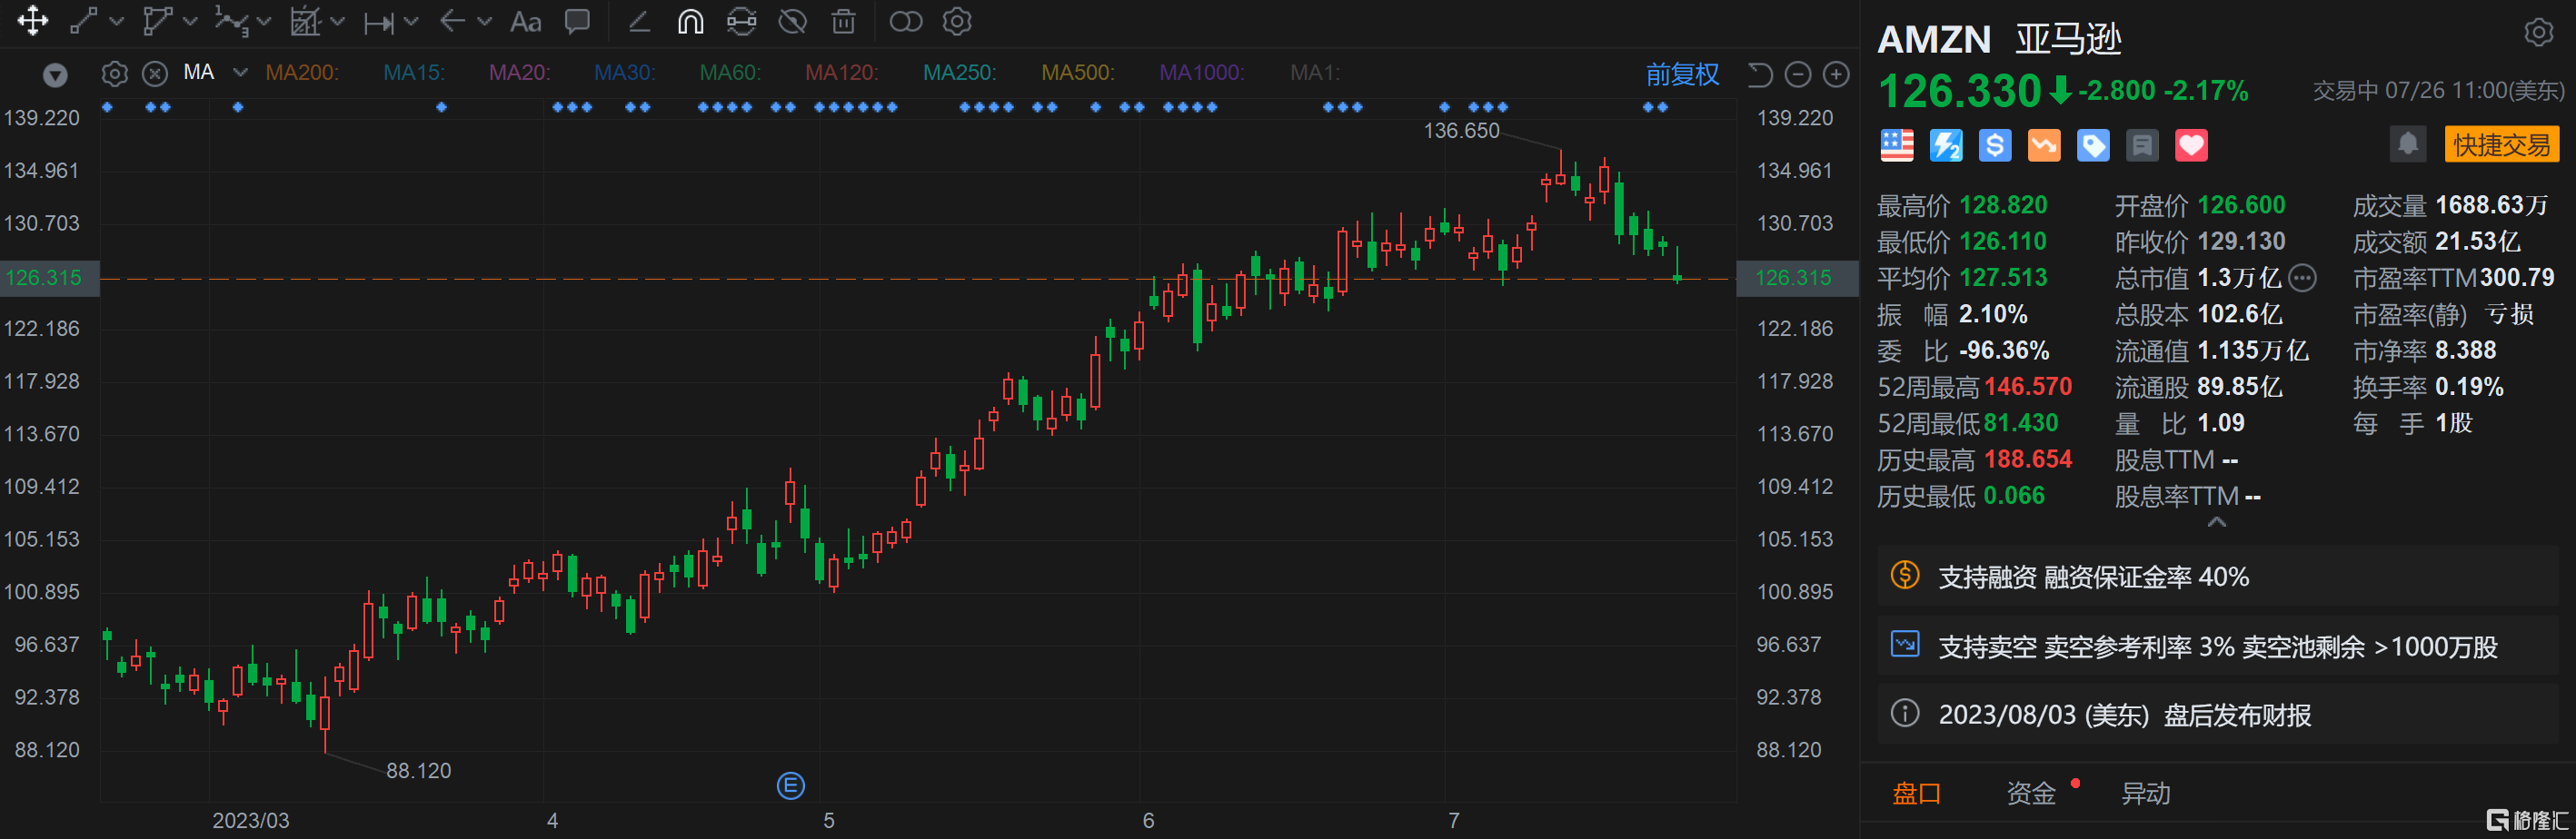Click the 支持融资 margin info row
The image size is (2576, 839).
[2217, 577]
